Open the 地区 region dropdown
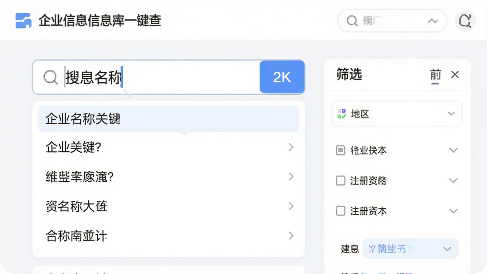This screenshot has width=487, height=274. tap(397, 114)
